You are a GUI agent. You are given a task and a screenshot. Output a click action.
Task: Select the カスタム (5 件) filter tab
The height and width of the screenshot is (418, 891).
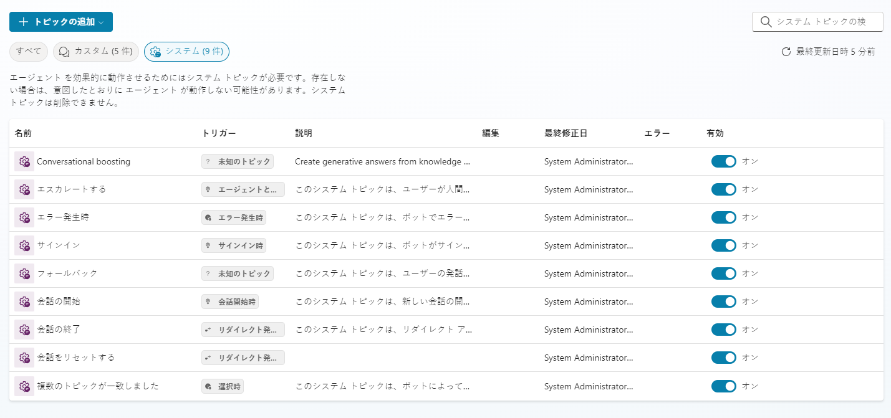[95, 52]
